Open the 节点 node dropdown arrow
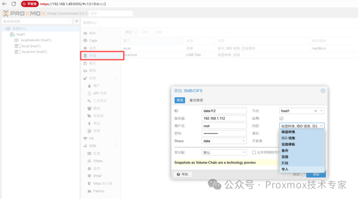The image size is (358, 199). click(321, 111)
